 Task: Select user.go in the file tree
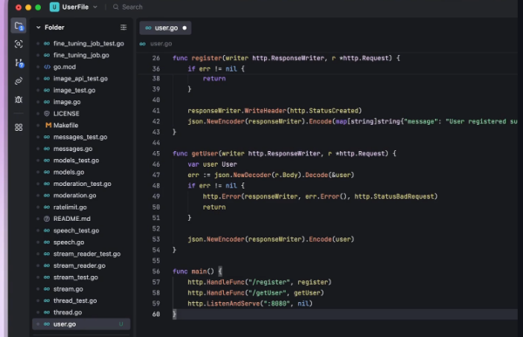(81, 324)
